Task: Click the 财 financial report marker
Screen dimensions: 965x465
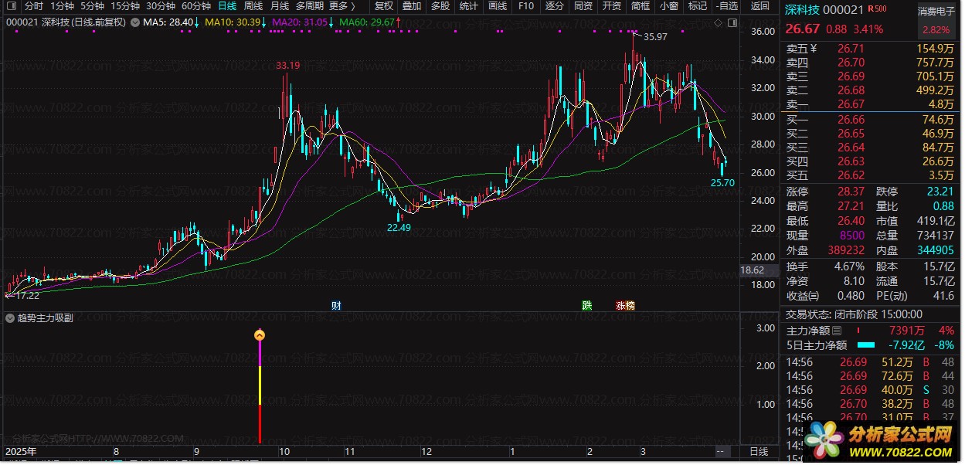Action: (336, 306)
